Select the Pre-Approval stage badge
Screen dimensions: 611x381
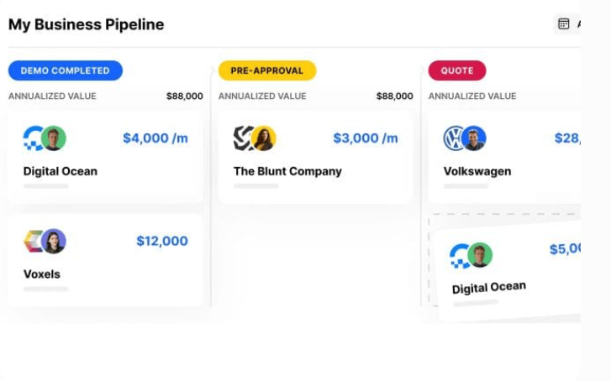[267, 70]
